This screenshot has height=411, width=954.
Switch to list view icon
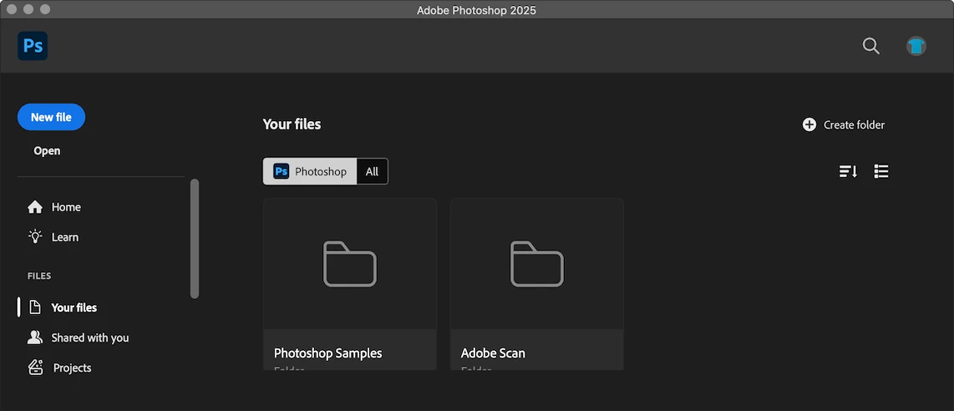click(x=881, y=171)
